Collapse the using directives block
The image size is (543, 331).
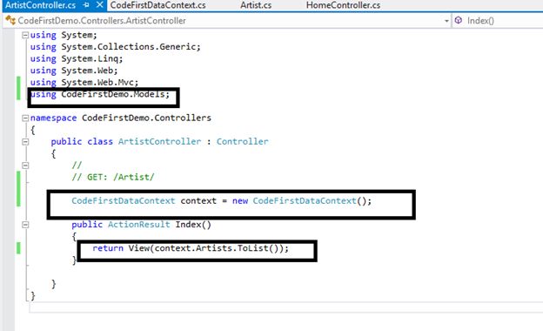click(25, 35)
